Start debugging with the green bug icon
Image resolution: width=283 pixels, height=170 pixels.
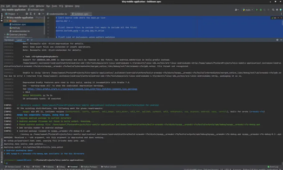pyautogui.click(x=261, y=10)
